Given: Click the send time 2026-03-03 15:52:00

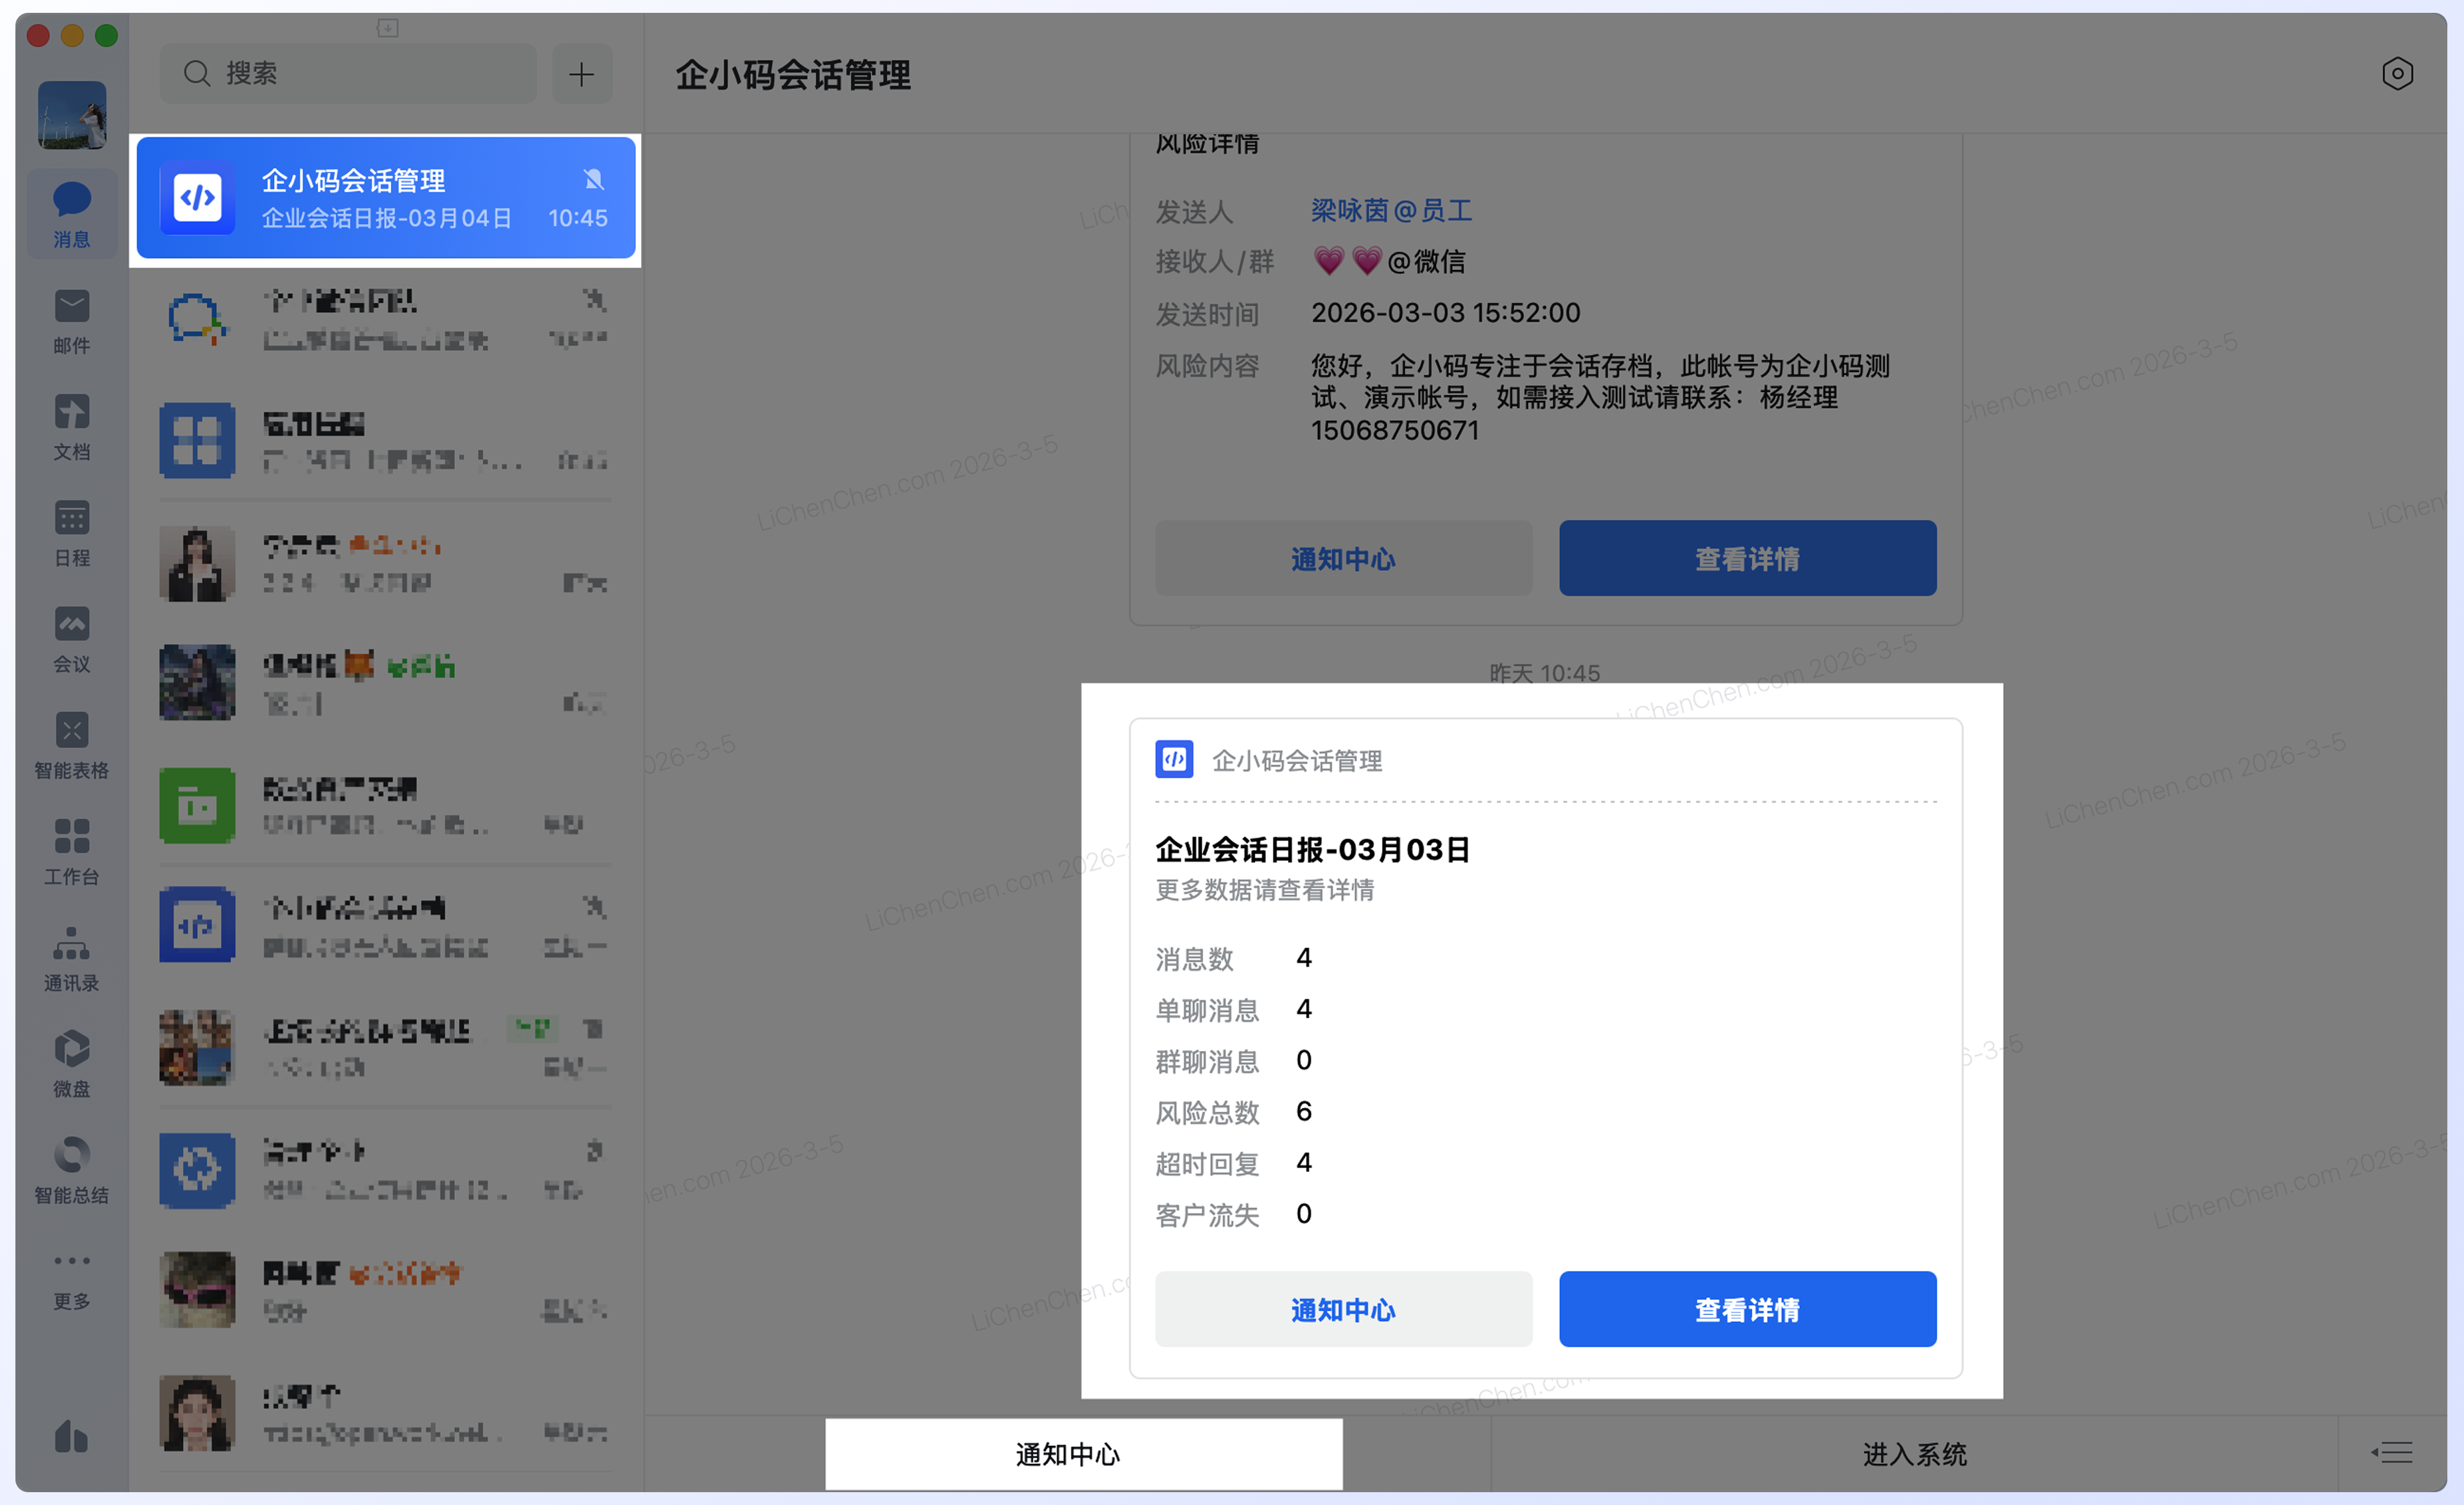Looking at the screenshot, I should point(1446,312).
